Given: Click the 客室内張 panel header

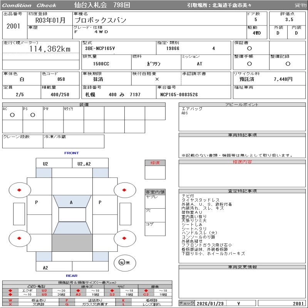Looking at the screenshot, I should tap(155, 192).
